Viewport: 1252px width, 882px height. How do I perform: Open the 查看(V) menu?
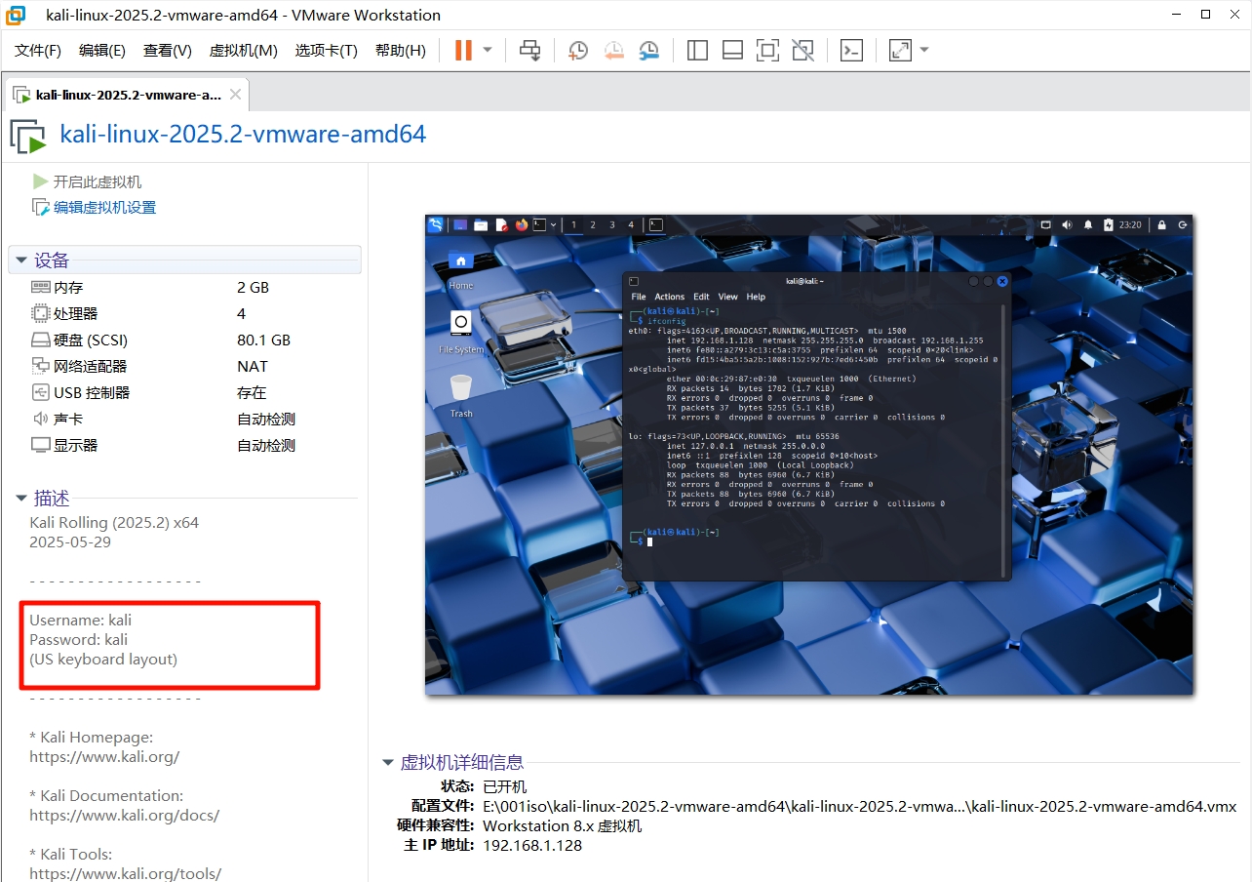[168, 51]
